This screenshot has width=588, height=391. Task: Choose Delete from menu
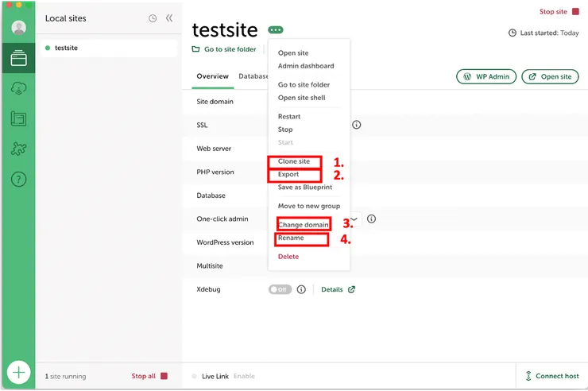pos(288,257)
